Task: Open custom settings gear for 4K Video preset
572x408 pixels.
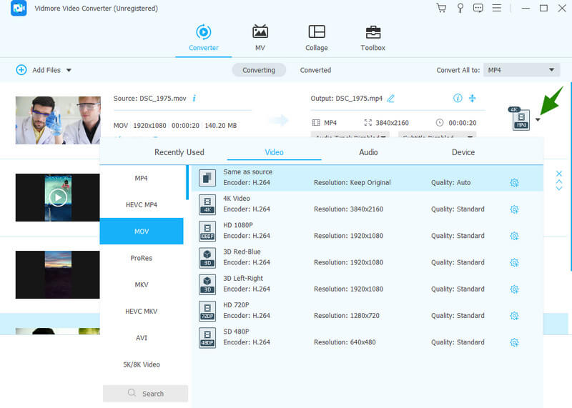Action: (514, 209)
